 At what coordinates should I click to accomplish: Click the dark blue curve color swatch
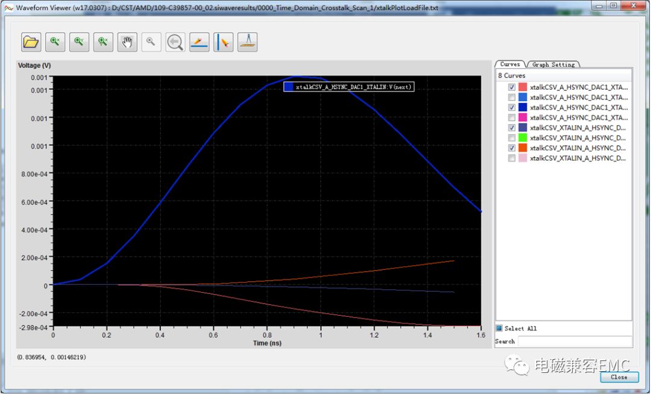(523, 107)
